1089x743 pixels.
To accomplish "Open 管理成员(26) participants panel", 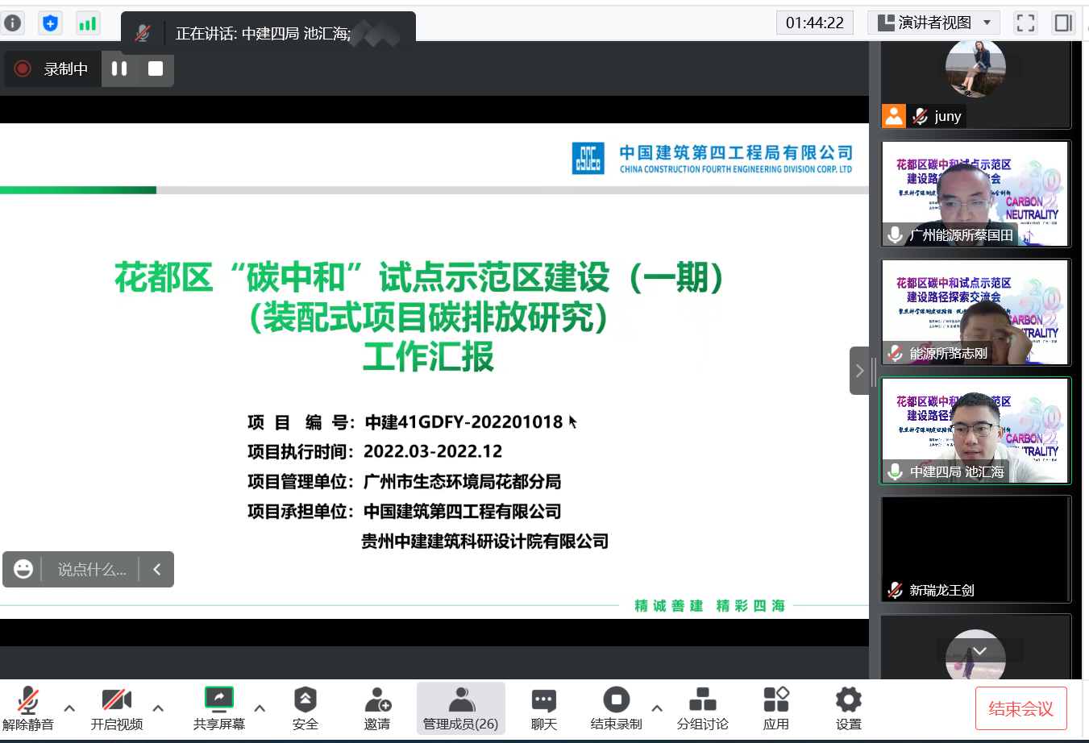I will pyautogui.click(x=461, y=708).
